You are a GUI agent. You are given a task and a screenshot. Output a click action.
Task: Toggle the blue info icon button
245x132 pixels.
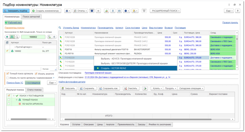pyautogui.click(x=92, y=11)
